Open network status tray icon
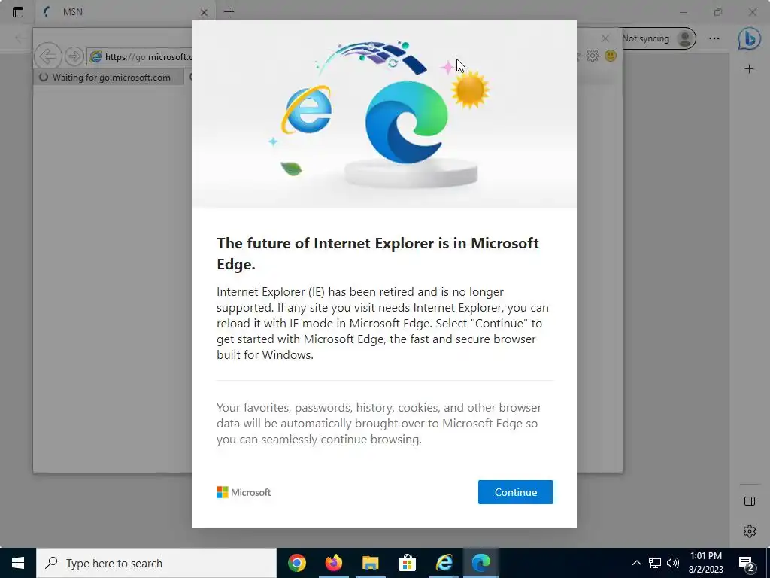 click(655, 563)
